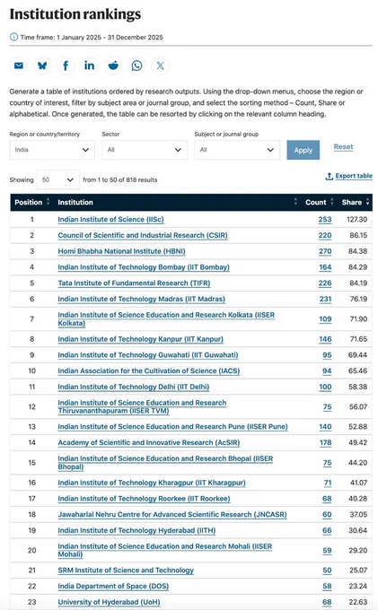Open Homi Bhabha National Institute (HBNI) link
The width and height of the screenshot is (378, 610).
tap(121, 251)
